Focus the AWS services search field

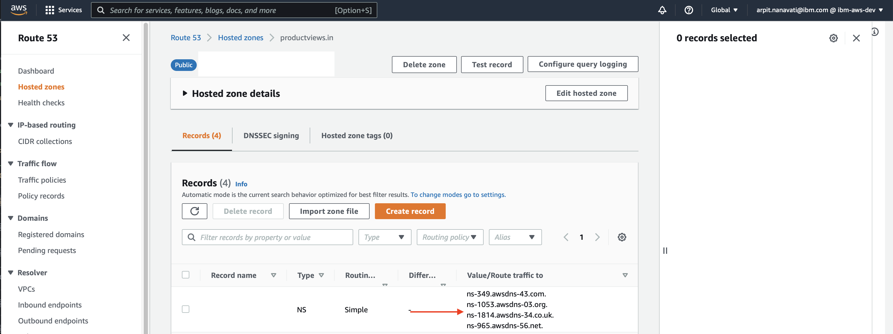coord(234,10)
